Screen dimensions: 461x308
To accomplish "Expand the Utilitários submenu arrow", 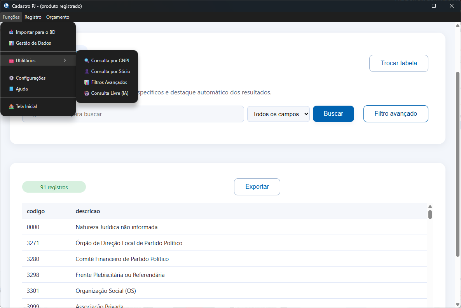I will 65,60.
